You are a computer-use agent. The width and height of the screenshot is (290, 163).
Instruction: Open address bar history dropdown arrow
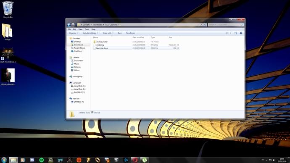click(201, 25)
